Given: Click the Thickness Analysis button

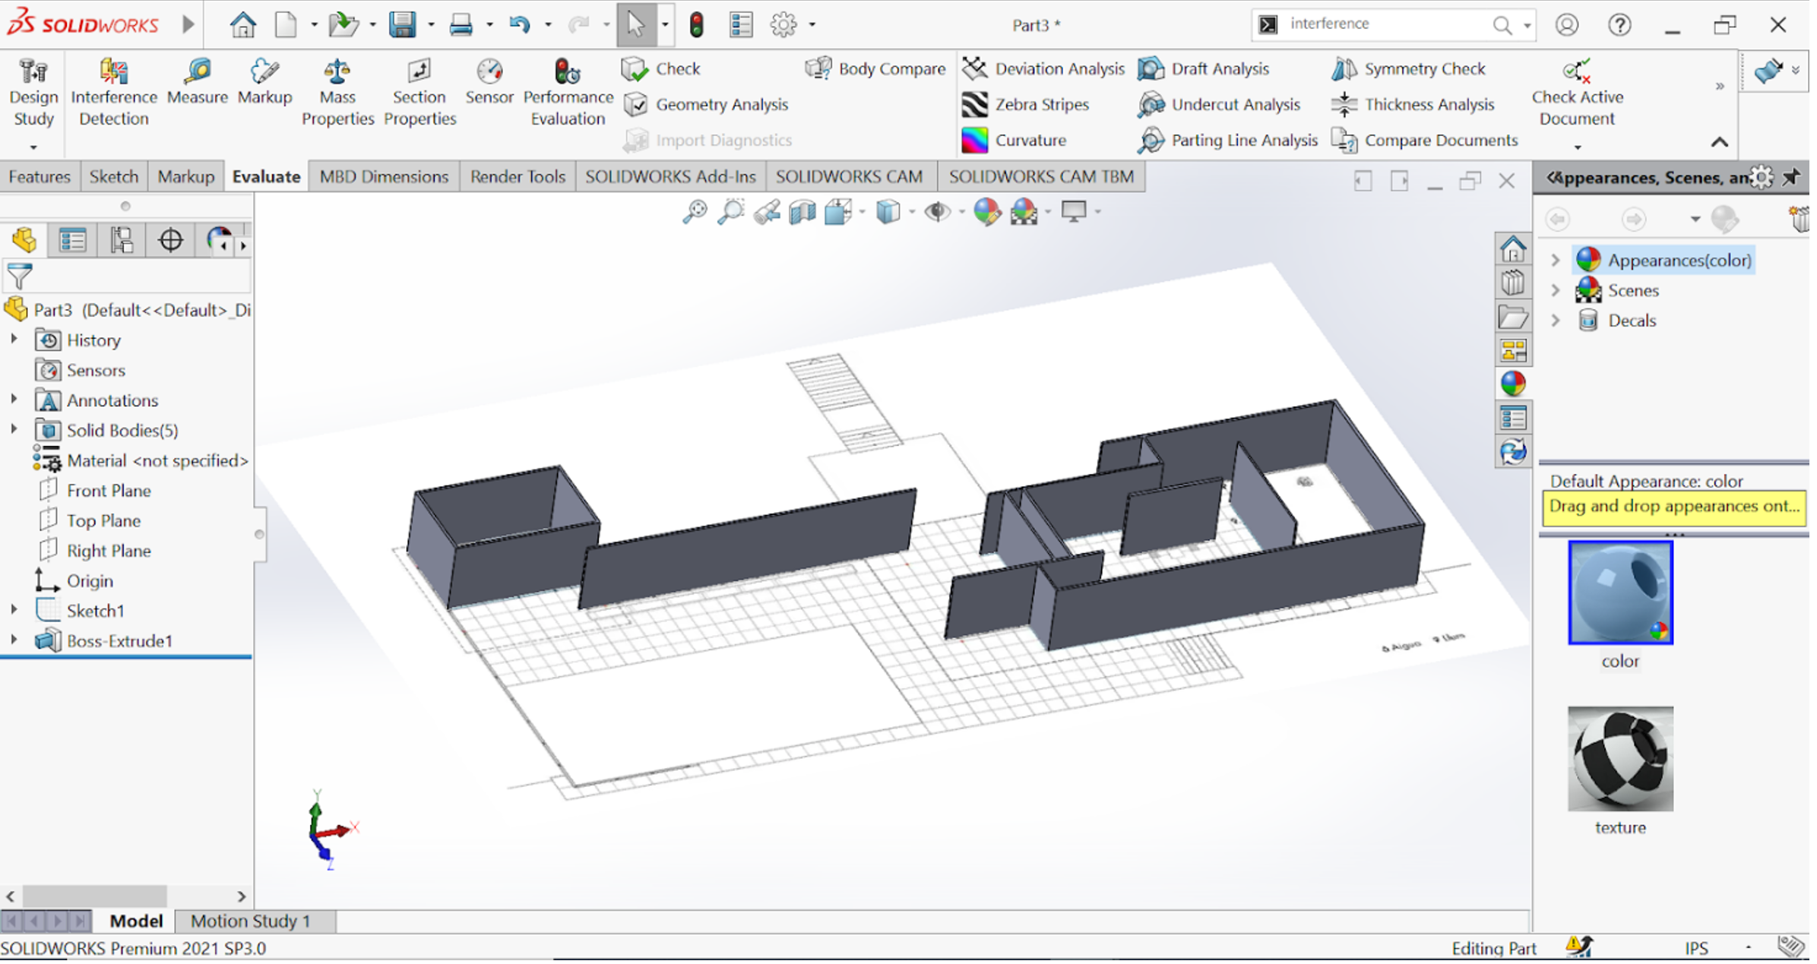Looking at the screenshot, I should coord(1428,105).
